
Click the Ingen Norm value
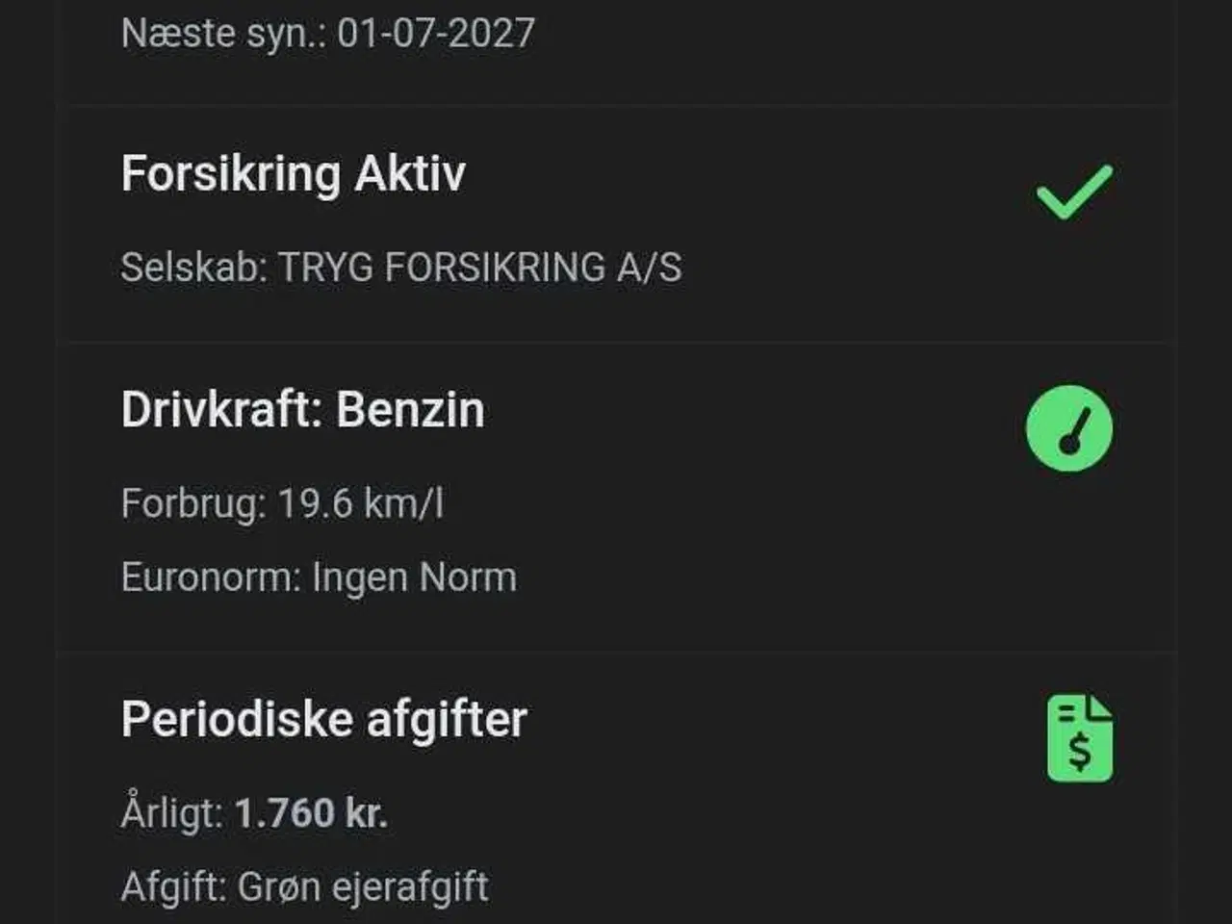point(414,577)
